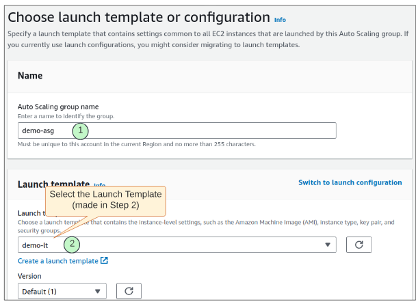
Task: Click the Auto Scaling group name label
Action: pos(58,107)
